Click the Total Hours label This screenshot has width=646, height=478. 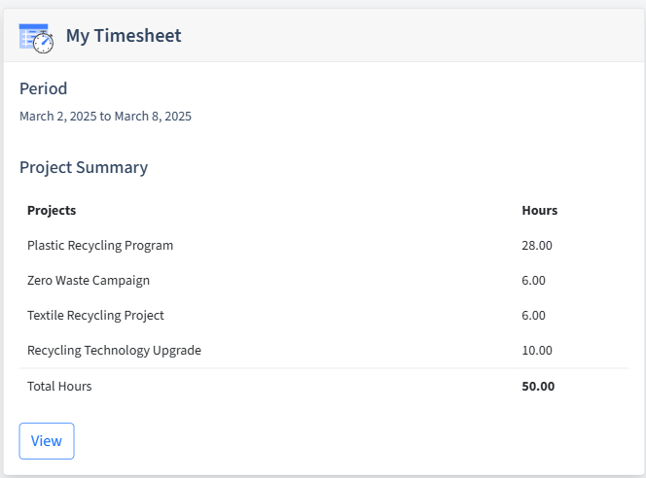click(x=59, y=387)
